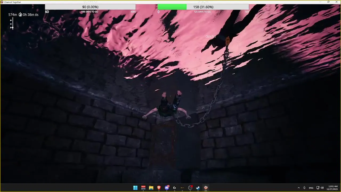The height and width of the screenshot is (192, 341).
Task: Click the 0h 38m 6s timer text
Action: pos(31,15)
